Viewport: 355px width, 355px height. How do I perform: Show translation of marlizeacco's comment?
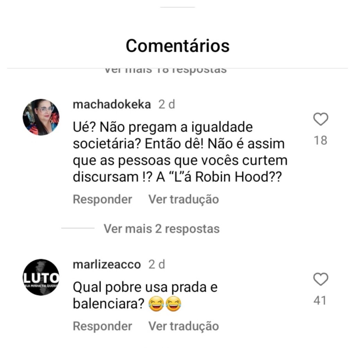(x=184, y=326)
